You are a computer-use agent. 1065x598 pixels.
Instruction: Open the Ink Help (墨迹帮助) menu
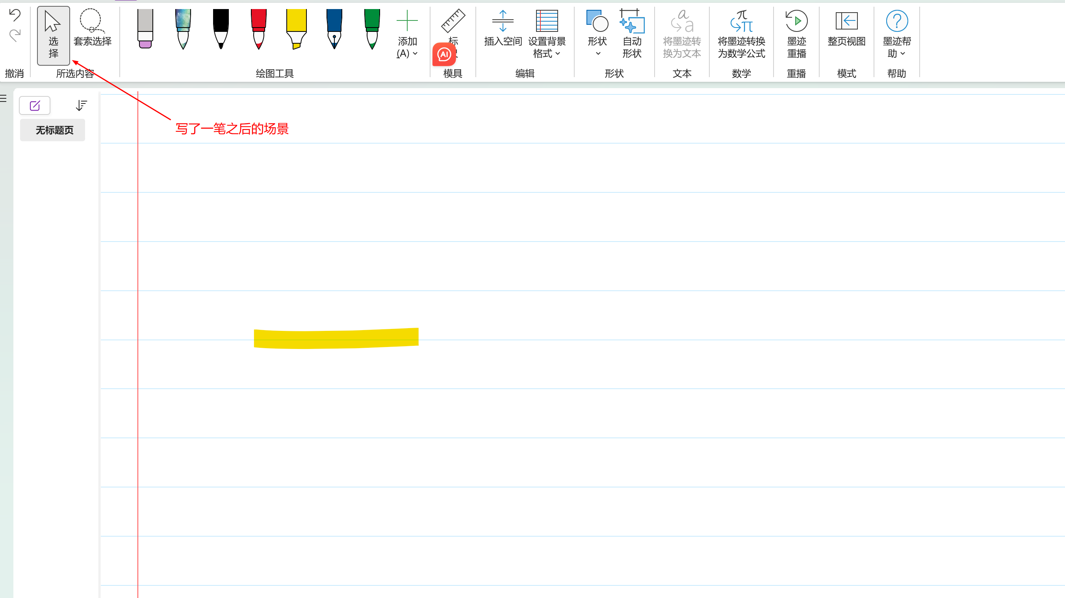tap(896, 34)
